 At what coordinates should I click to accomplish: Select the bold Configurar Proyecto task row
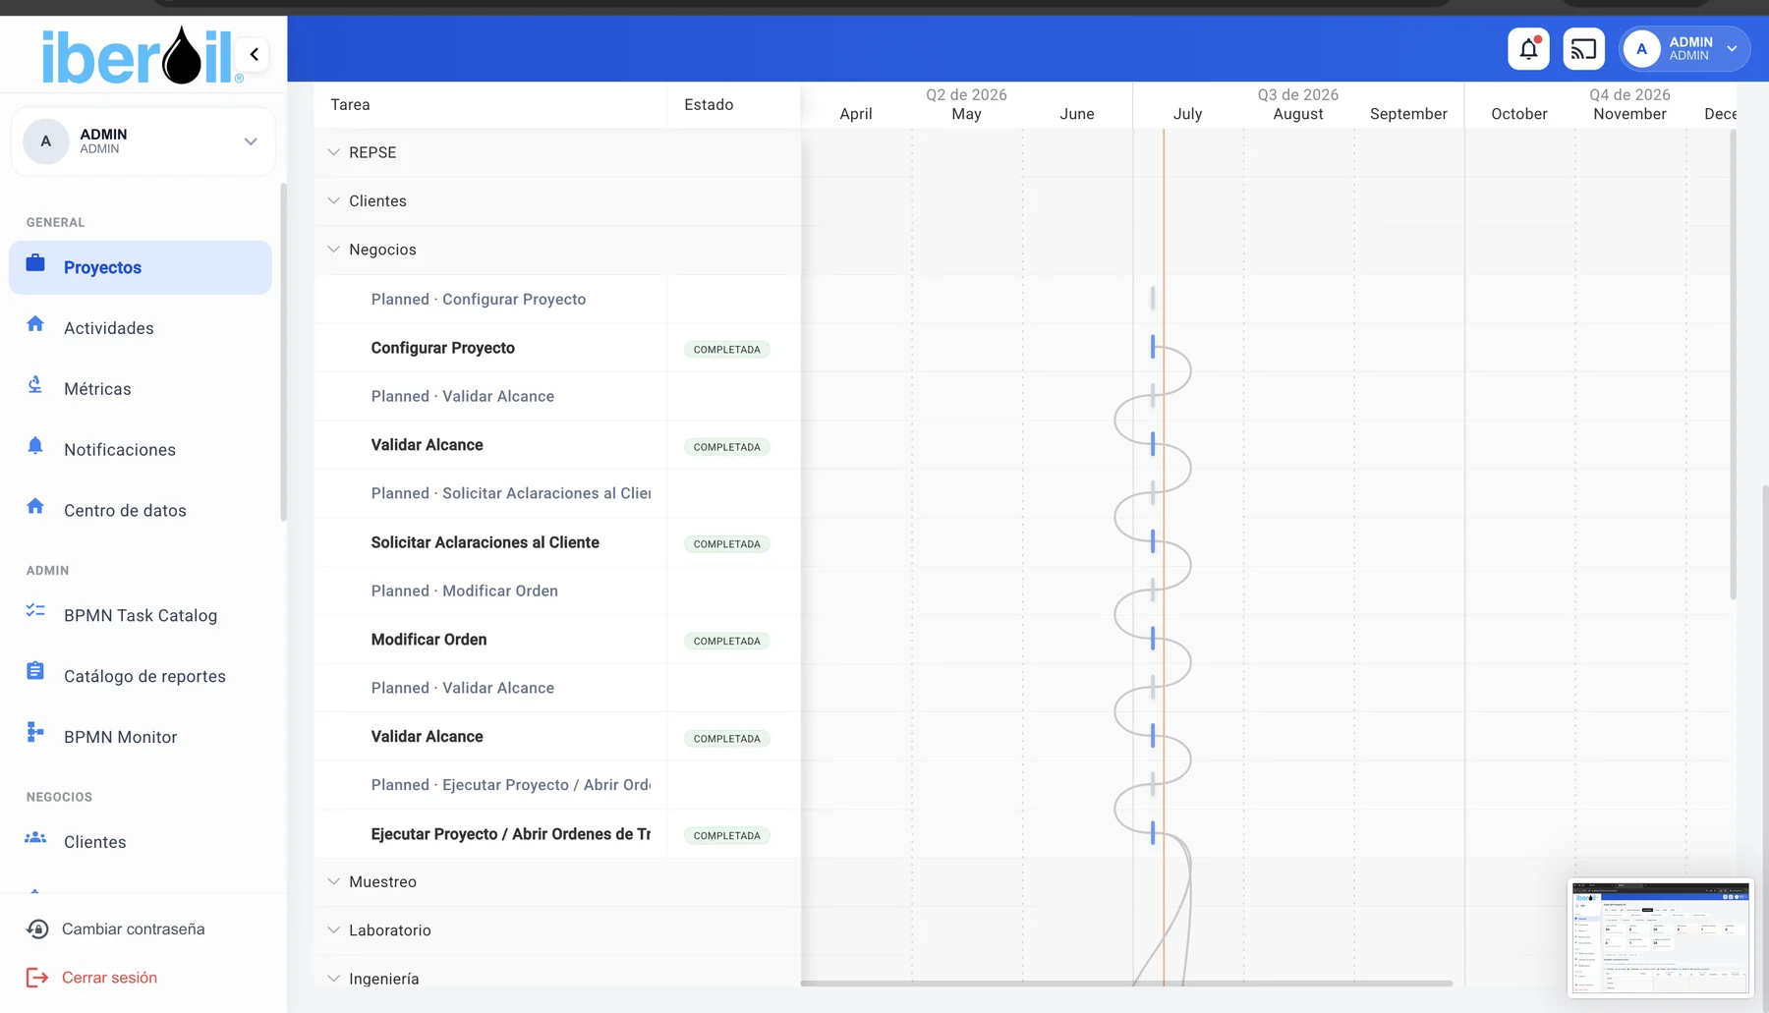point(557,348)
